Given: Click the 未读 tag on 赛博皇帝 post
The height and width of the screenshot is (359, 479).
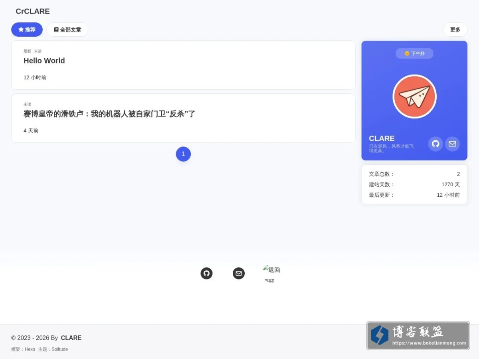Looking at the screenshot, I should pyautogui.click(x=27, y=104).
